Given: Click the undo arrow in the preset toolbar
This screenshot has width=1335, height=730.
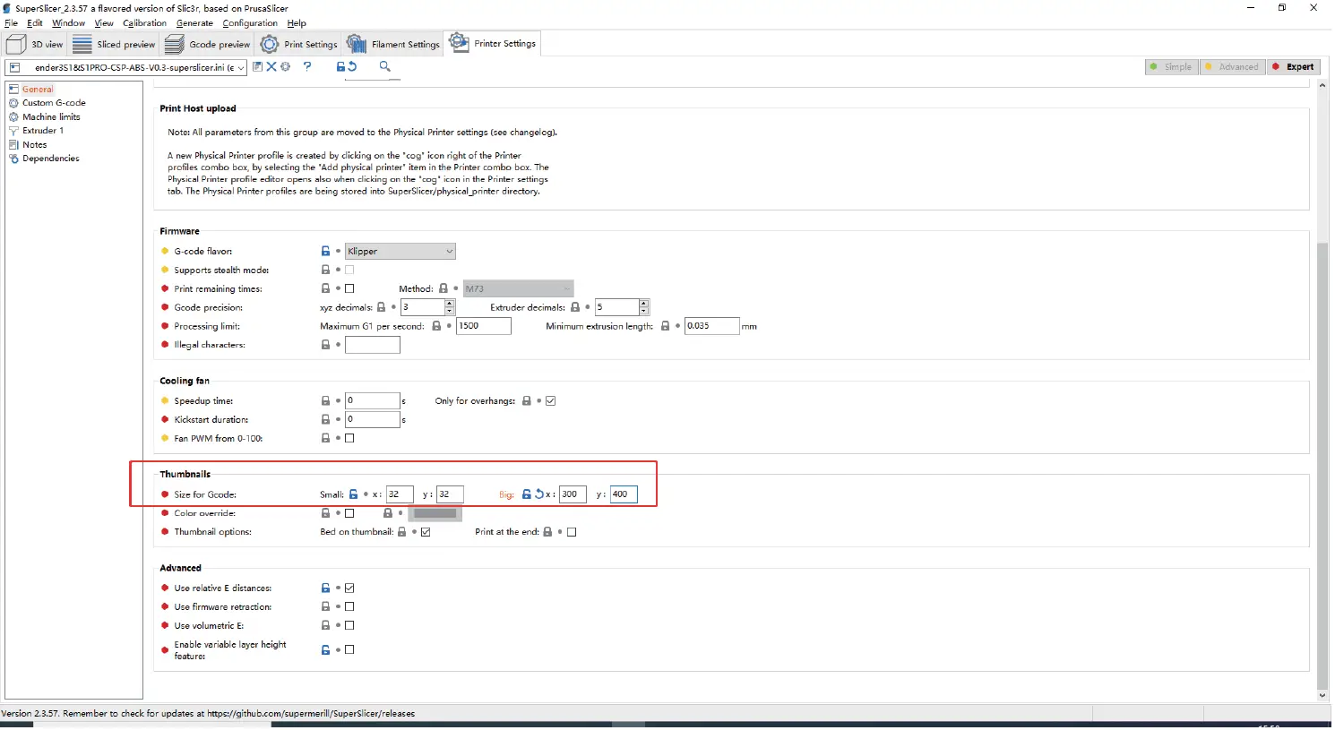Looking at the screenshot, I should pos(352,66).
